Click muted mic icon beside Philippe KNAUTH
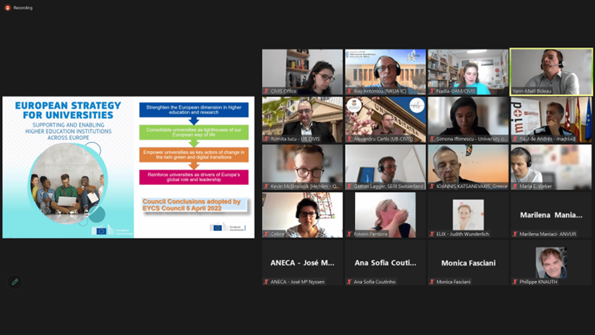 [x=515, y=282]
